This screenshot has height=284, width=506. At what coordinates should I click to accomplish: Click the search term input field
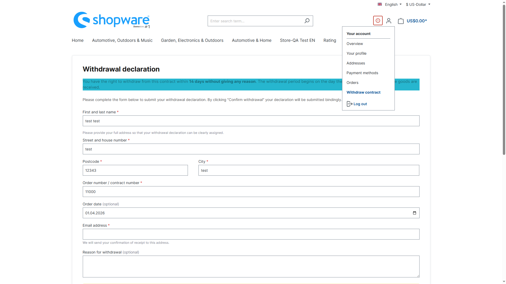(x=255, y=21)
